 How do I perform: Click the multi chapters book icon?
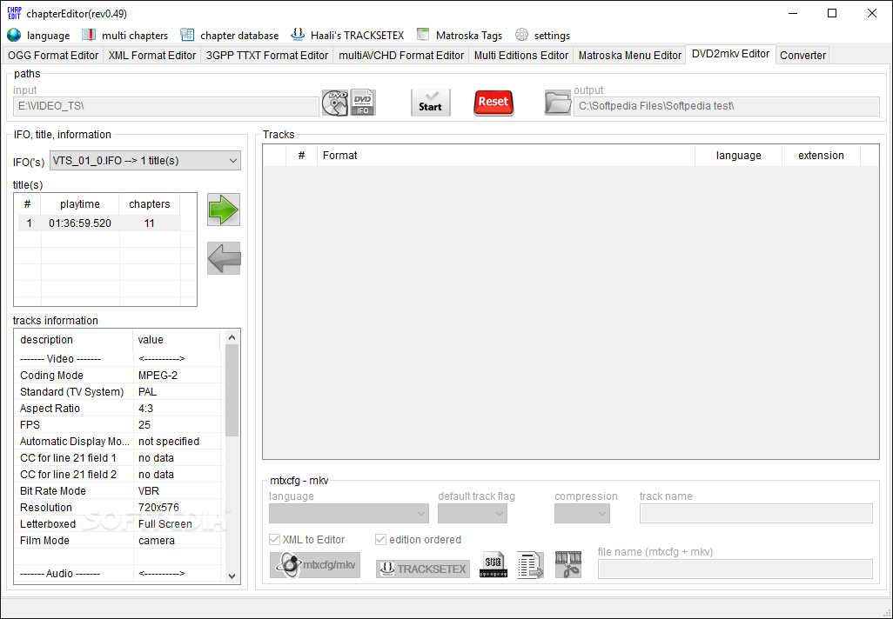click(x=88, y=36)
